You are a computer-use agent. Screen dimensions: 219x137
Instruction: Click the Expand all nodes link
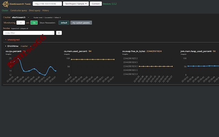click(15, 28)
